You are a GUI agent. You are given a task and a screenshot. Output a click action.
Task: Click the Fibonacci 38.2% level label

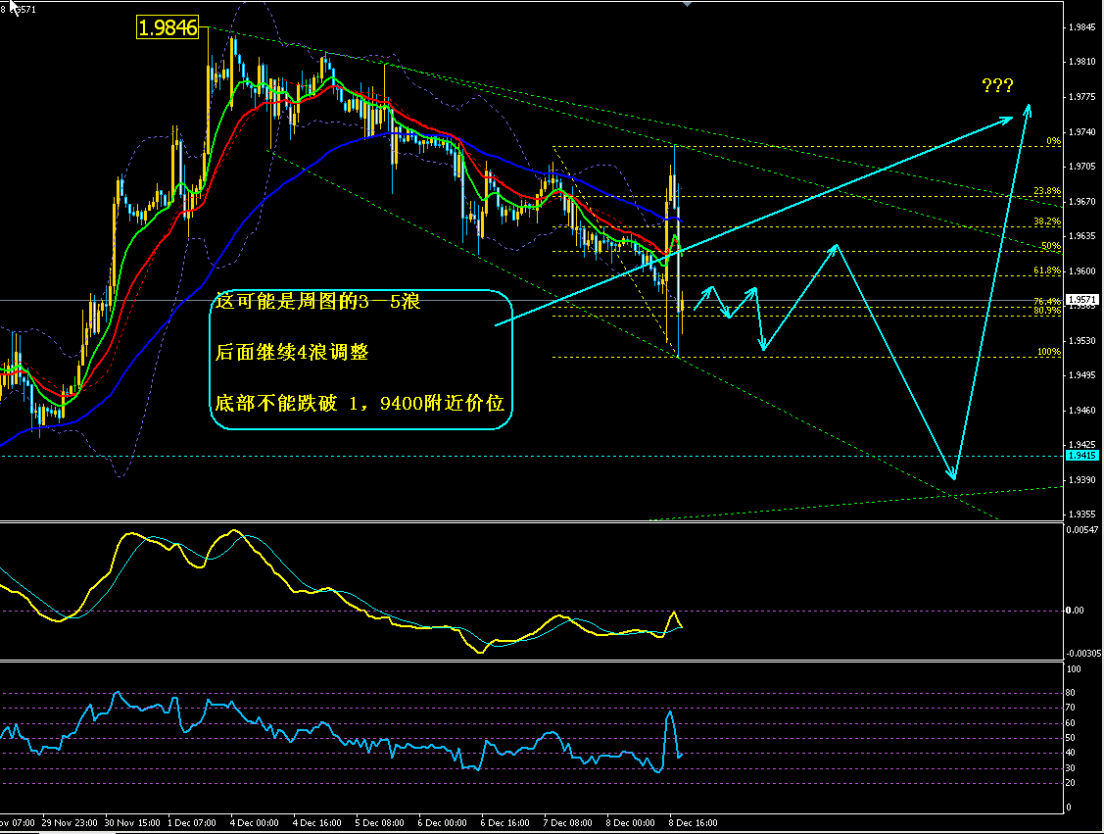pyautogui.click(x=1047, y=221)
